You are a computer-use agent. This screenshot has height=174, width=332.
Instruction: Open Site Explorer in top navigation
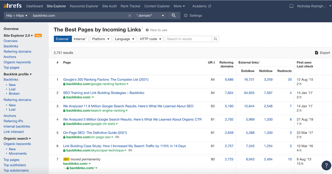(56, 6)
